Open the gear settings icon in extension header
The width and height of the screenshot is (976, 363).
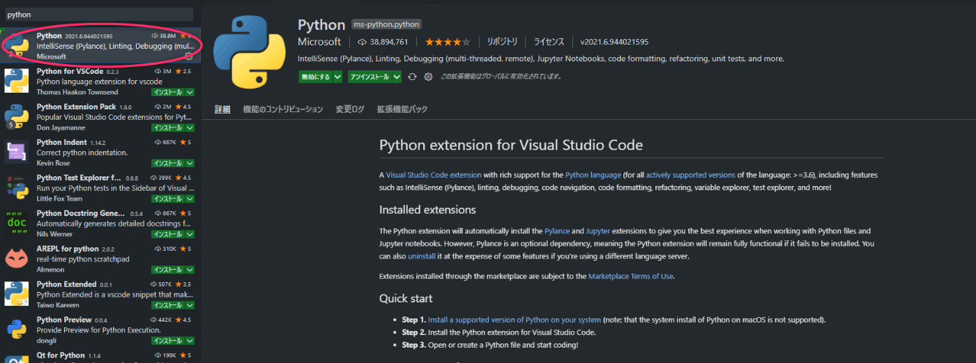pyautogui.click(x=428, y=77)
